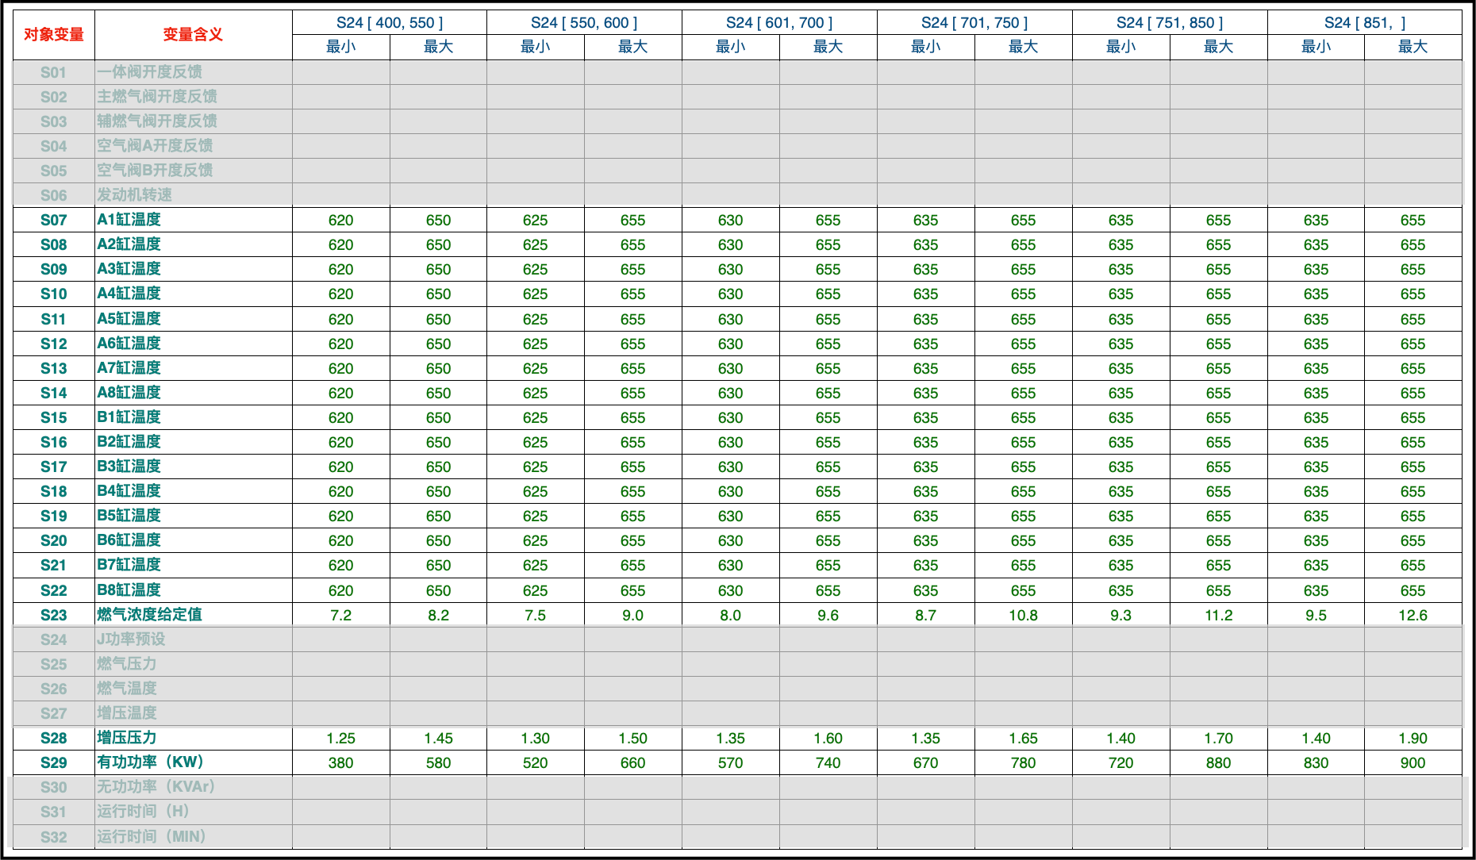Select the greyed-out 发动机转速 row label
The image size is (1476, 860).
click(135, 195)
